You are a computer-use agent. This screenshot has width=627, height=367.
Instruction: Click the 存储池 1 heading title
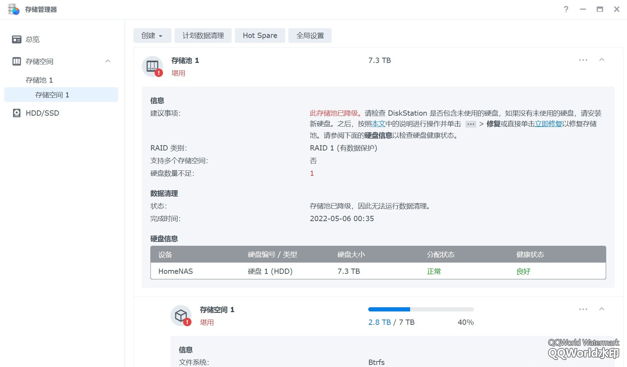(x=185, y=60)
